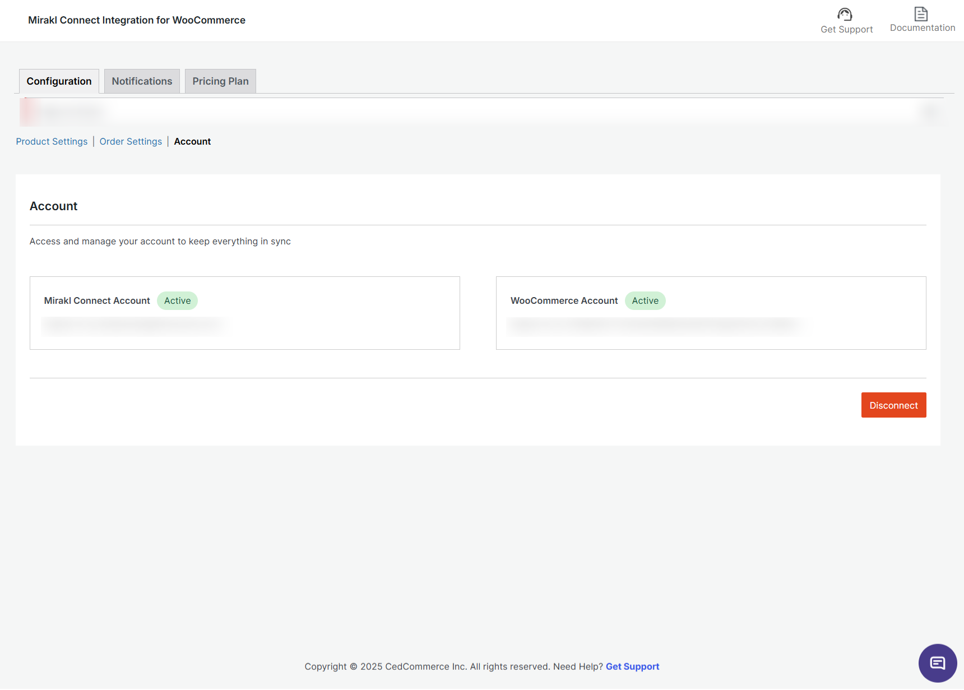Click the Active badge for WooCommerce Account
This screenshot has width=964, height=690.
645,300
